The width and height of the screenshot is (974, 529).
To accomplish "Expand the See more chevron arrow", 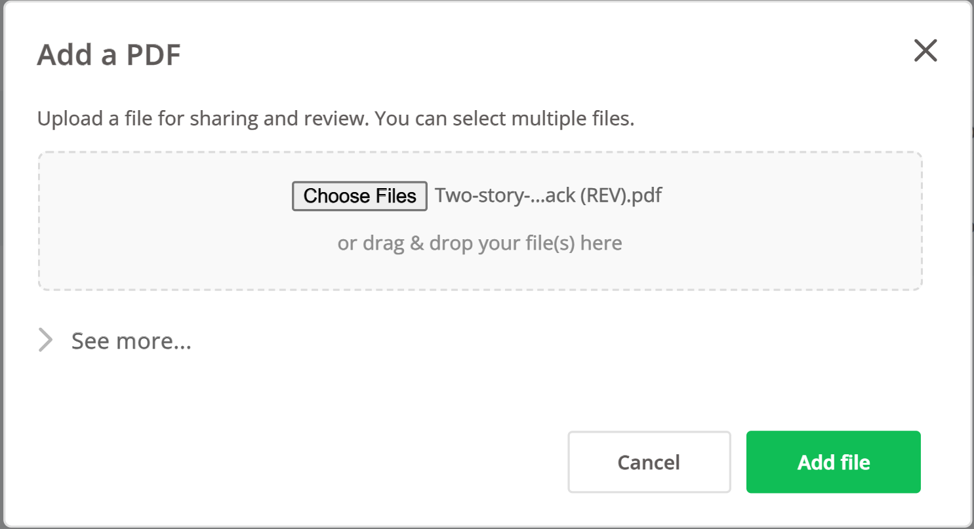I will point(45,341).
